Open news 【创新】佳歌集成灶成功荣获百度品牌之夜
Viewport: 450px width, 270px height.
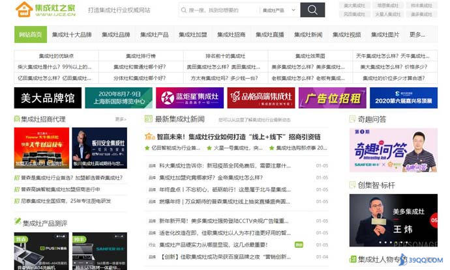pos(225,257)
